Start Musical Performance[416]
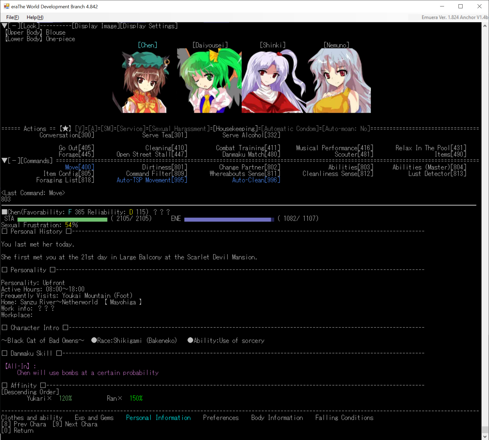Image resolution: width=489 pixels, height=440 pixels. (335, 148)
